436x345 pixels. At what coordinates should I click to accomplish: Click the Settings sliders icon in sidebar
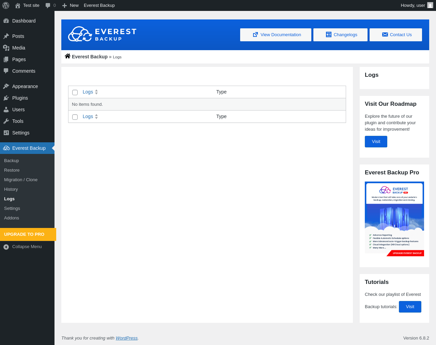(x=6, y=133)
